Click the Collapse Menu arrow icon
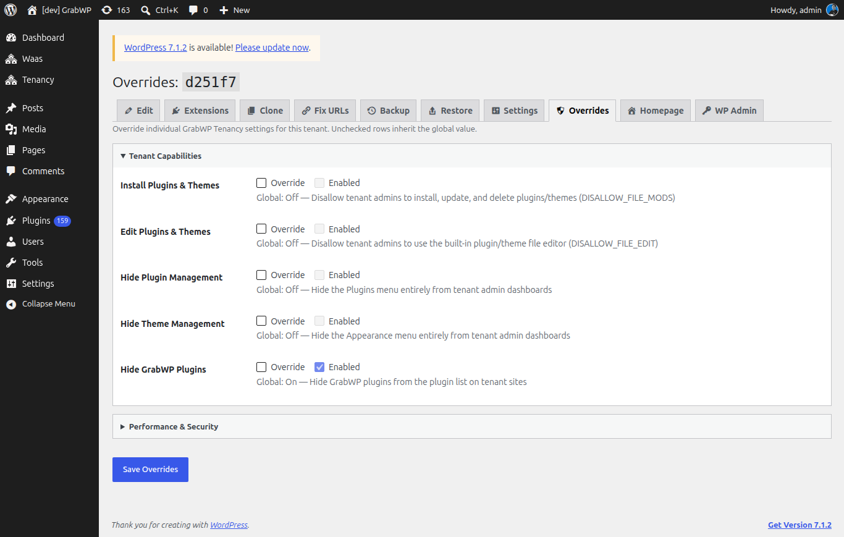Image resolution: width=844 pixels, height=537 pixels. (x=11, y=304)
